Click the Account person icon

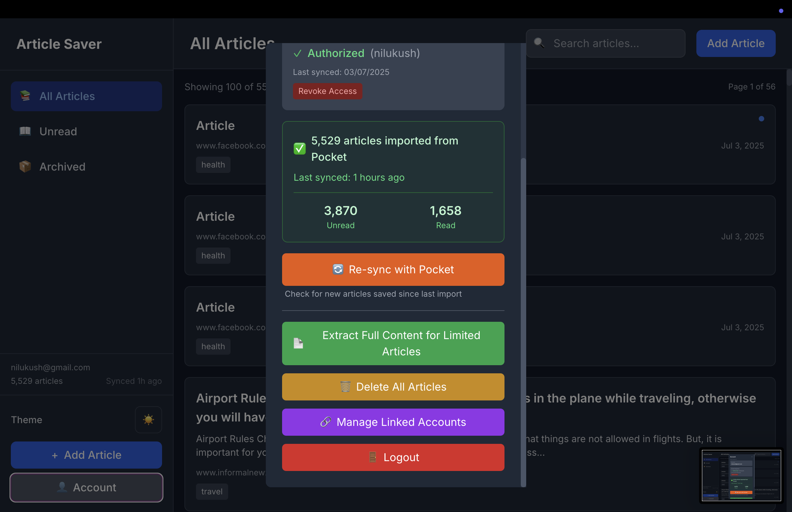[62, 487]
